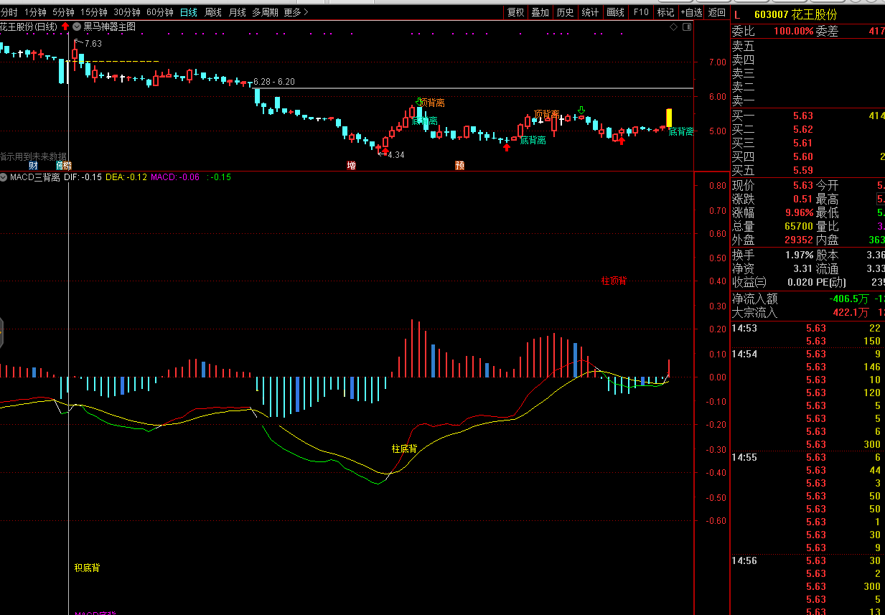Click the 买四 price 5.60
885x615 pixels.
tap(803, 156)
